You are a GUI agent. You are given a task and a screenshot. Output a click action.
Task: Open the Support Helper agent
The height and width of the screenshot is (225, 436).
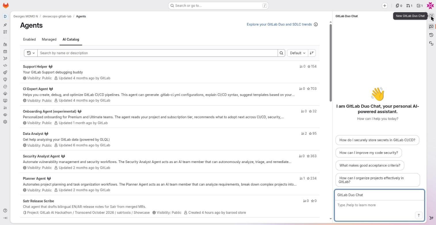35,67
